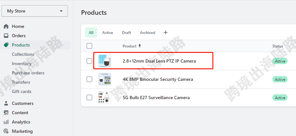Sort by the Product column arrows
The width and height of the screenshot is (296, 136).
[x=140, y=46]
